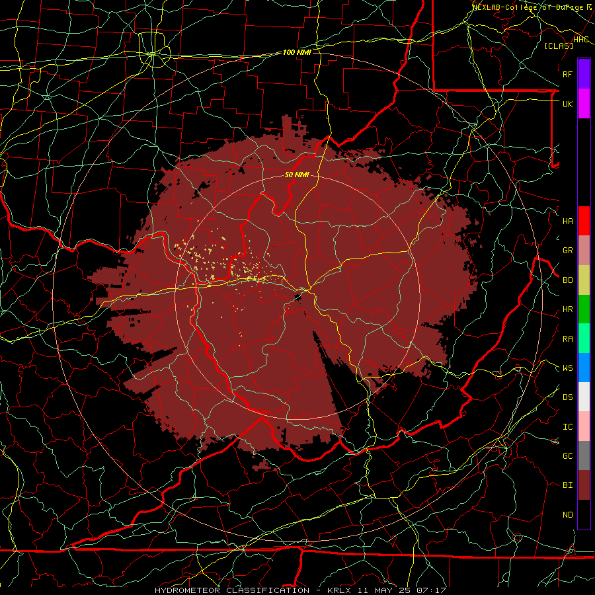Screen dimensions: 595x595
Task: Click the WS label in the legend
Action: [x=567, y=368]
